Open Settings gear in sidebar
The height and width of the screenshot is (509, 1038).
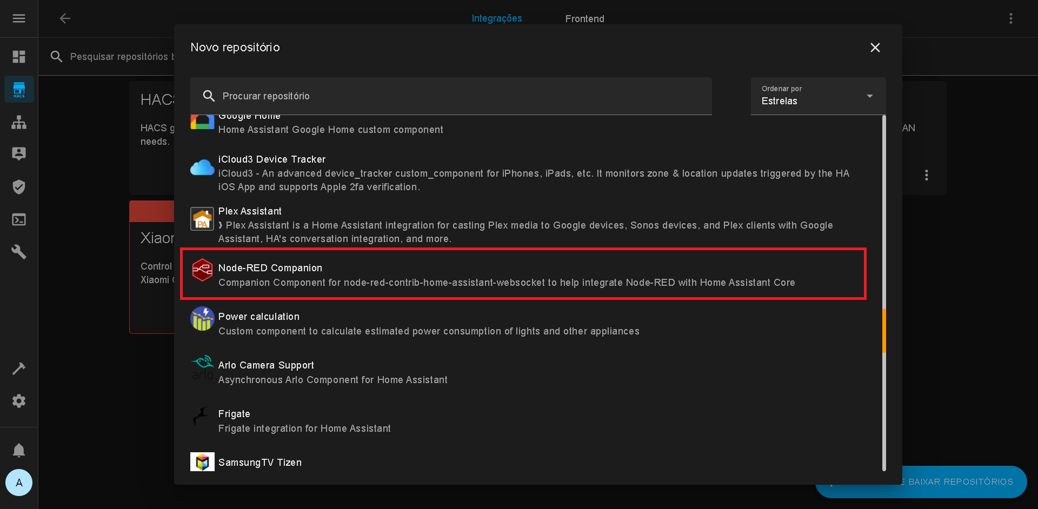click(19, 401)
